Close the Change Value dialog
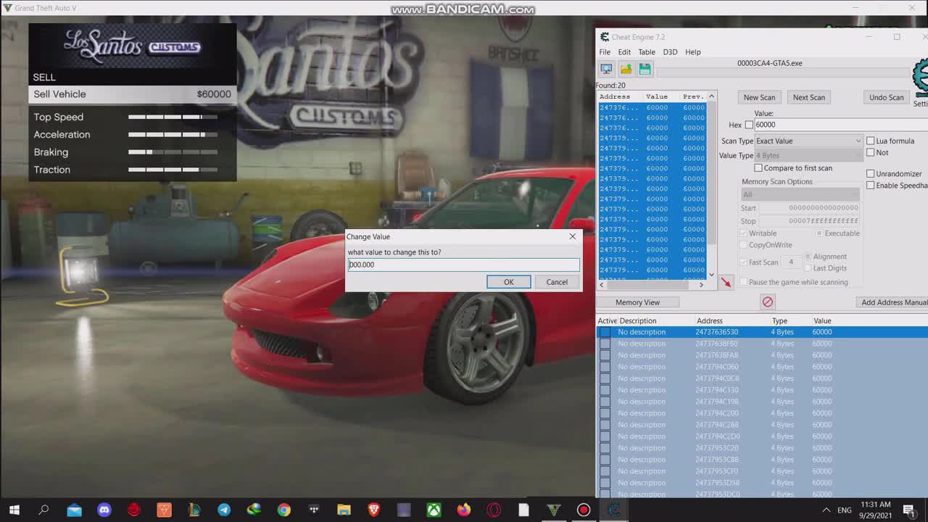 pyautogui.click(x=572, y=236)
